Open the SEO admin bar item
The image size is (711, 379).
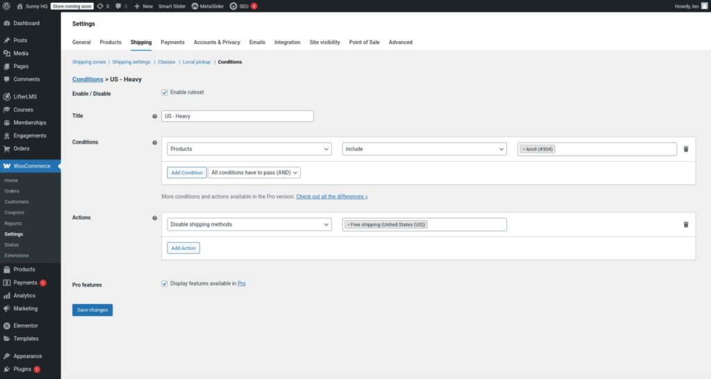[243, 6]
